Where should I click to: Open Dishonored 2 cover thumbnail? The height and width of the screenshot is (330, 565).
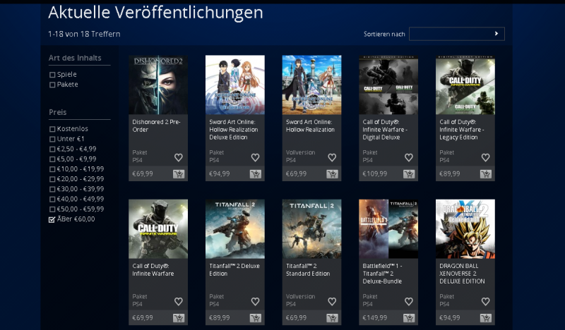pyautogui.click(x=158, y=85)
